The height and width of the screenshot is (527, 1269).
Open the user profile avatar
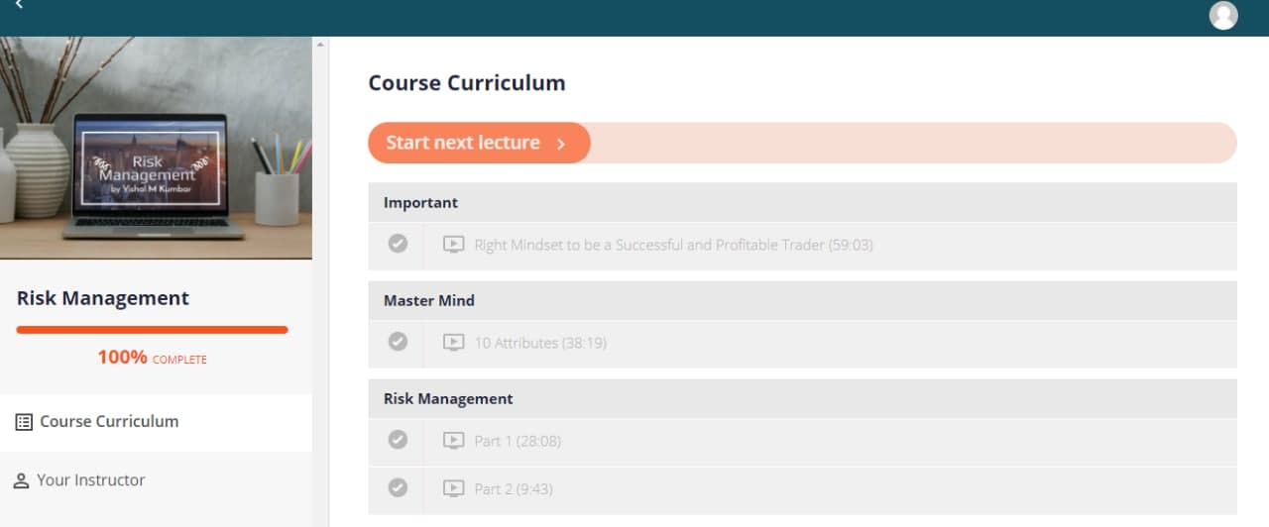click(1223, 15)
